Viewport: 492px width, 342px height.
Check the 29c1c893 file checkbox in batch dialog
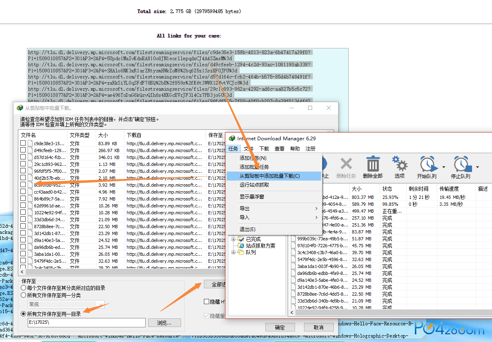tap(23, 164)
